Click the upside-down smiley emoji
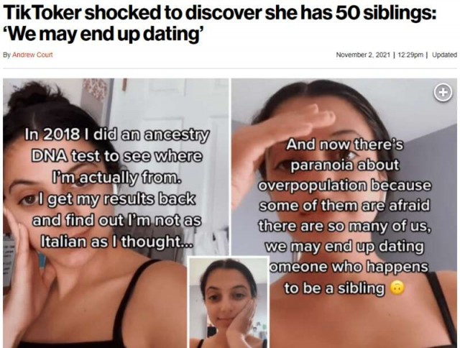 pos(397,288)
